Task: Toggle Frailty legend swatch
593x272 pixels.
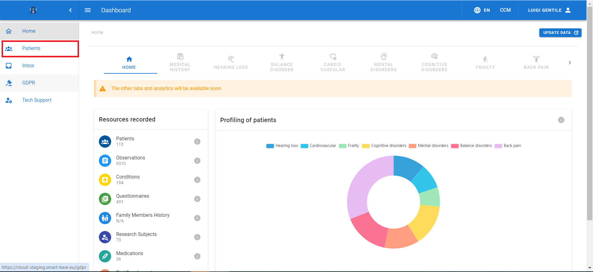Action: click(x=343, y=146)
